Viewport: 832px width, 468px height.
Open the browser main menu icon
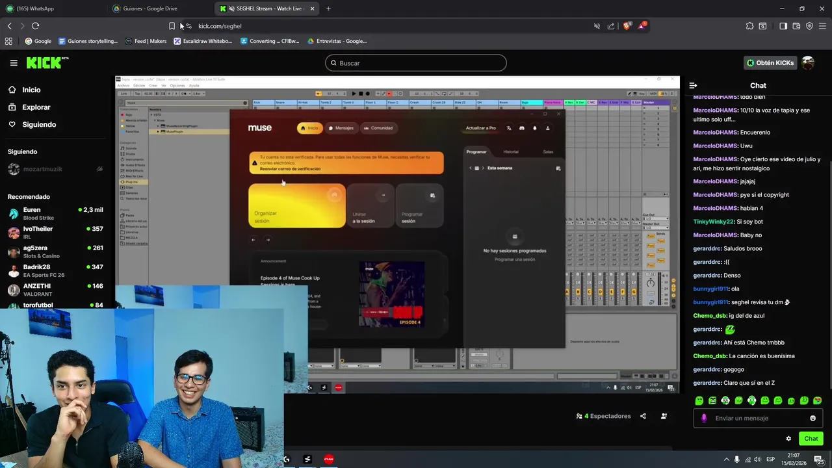point(822,26)
